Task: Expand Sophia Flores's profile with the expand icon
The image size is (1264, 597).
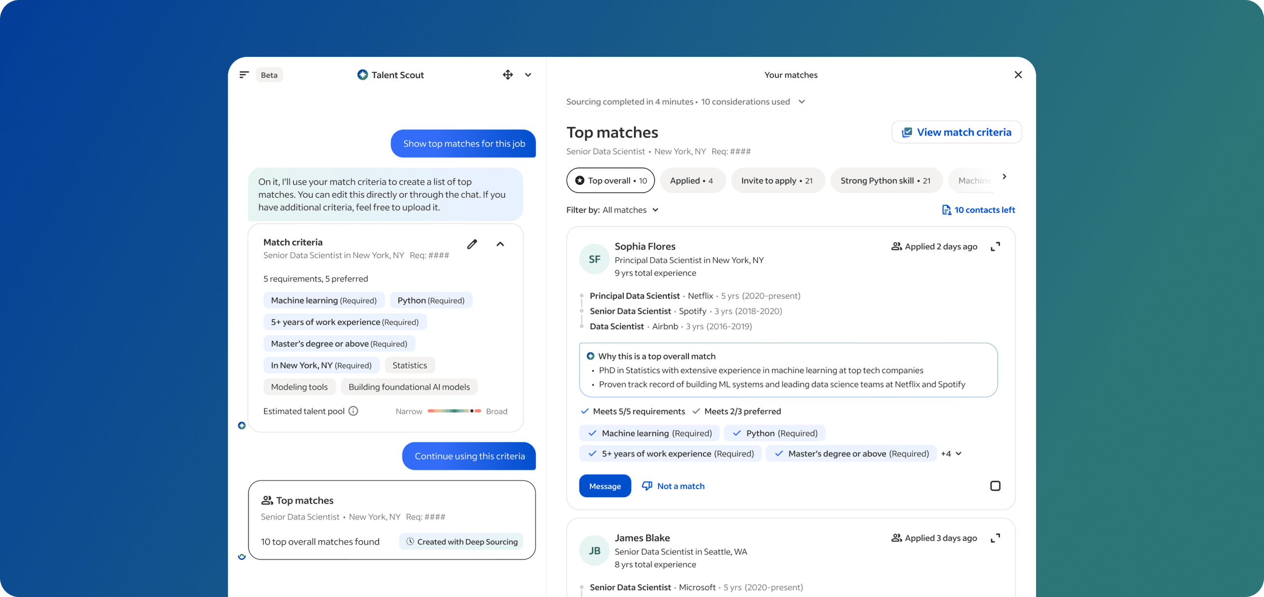Action: click(996, 246)
